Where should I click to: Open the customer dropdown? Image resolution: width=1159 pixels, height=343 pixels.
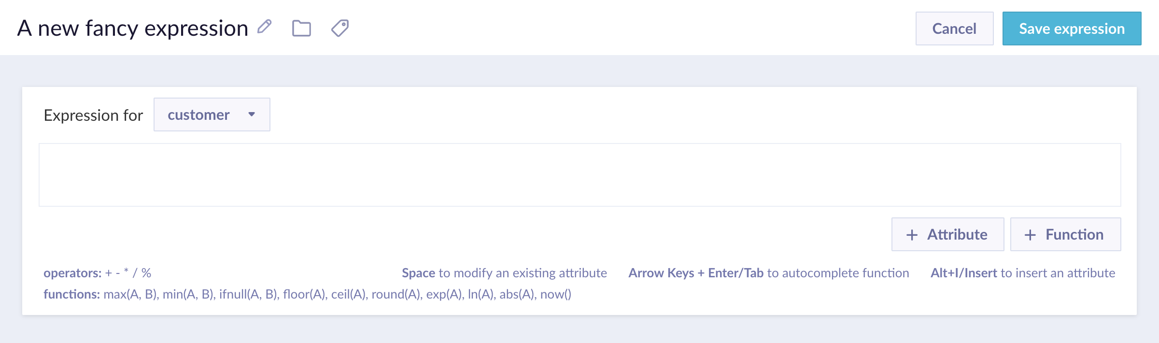tap(211, 114)
